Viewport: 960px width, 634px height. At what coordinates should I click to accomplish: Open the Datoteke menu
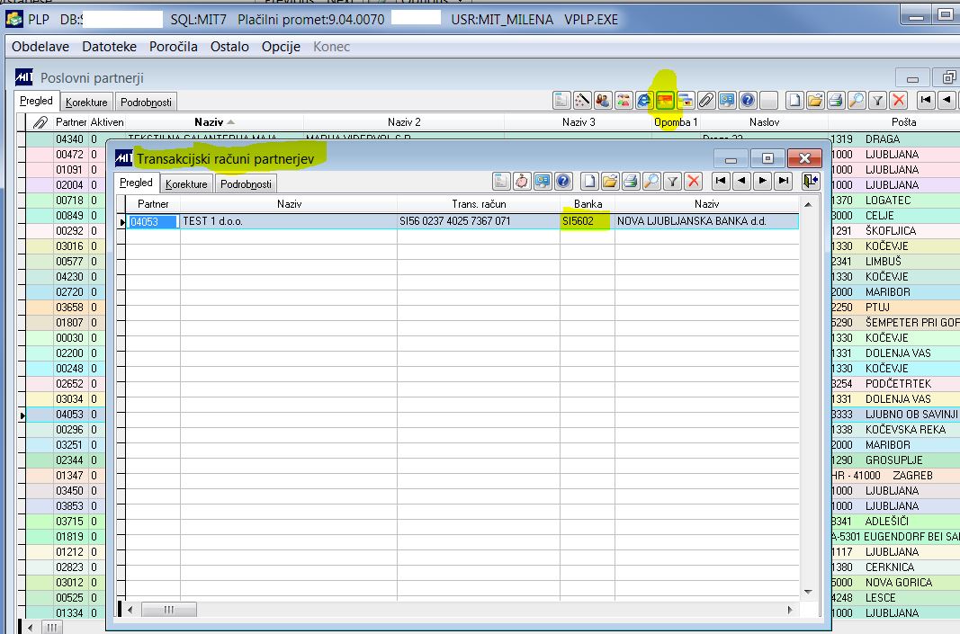click(109, 47)
